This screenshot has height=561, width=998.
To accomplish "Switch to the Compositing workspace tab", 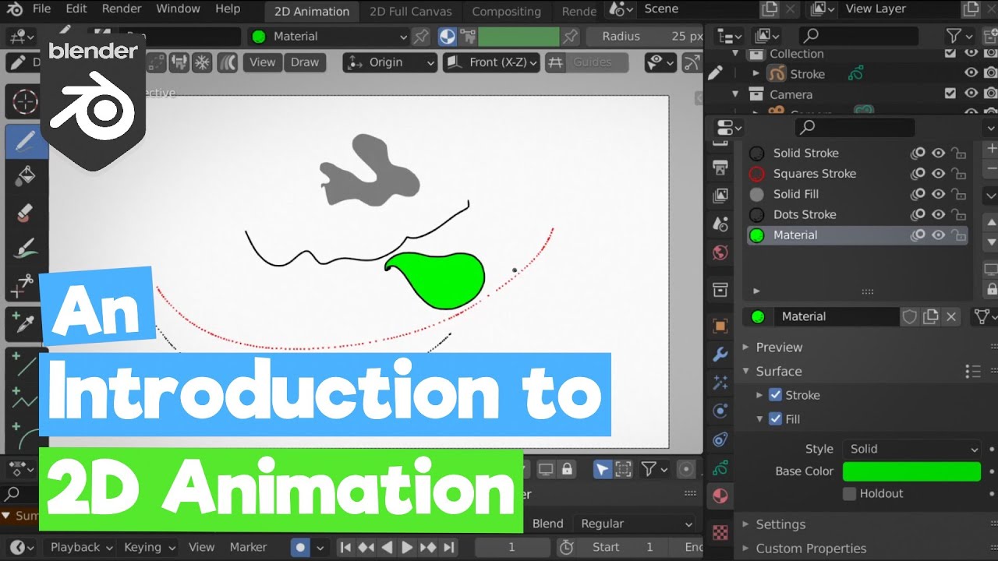I will coord(506,12).
